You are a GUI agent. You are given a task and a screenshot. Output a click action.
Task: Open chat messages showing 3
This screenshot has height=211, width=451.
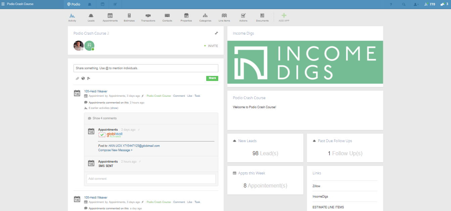point(444,4)
